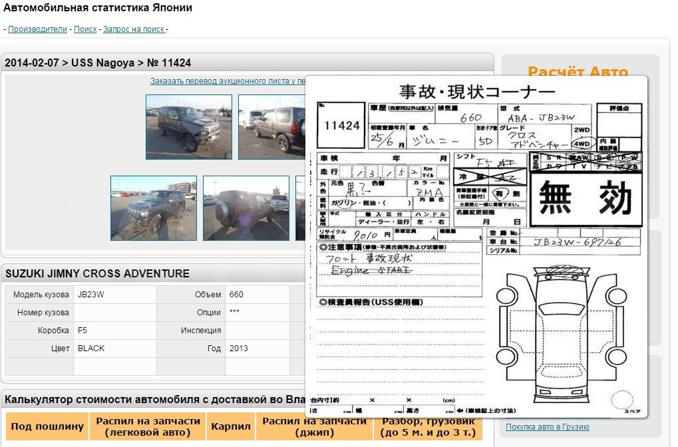
Task: Click the SUZUKI JIMNY CROSS ADVENTURE heading
Action: click(97, 273)
